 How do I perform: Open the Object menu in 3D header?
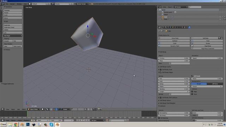point(24,109)
